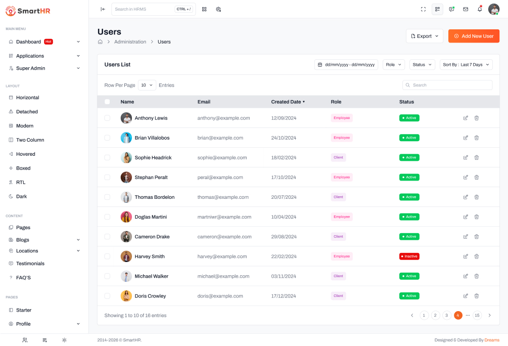Open the notifications bell icon

pos(480,9)
